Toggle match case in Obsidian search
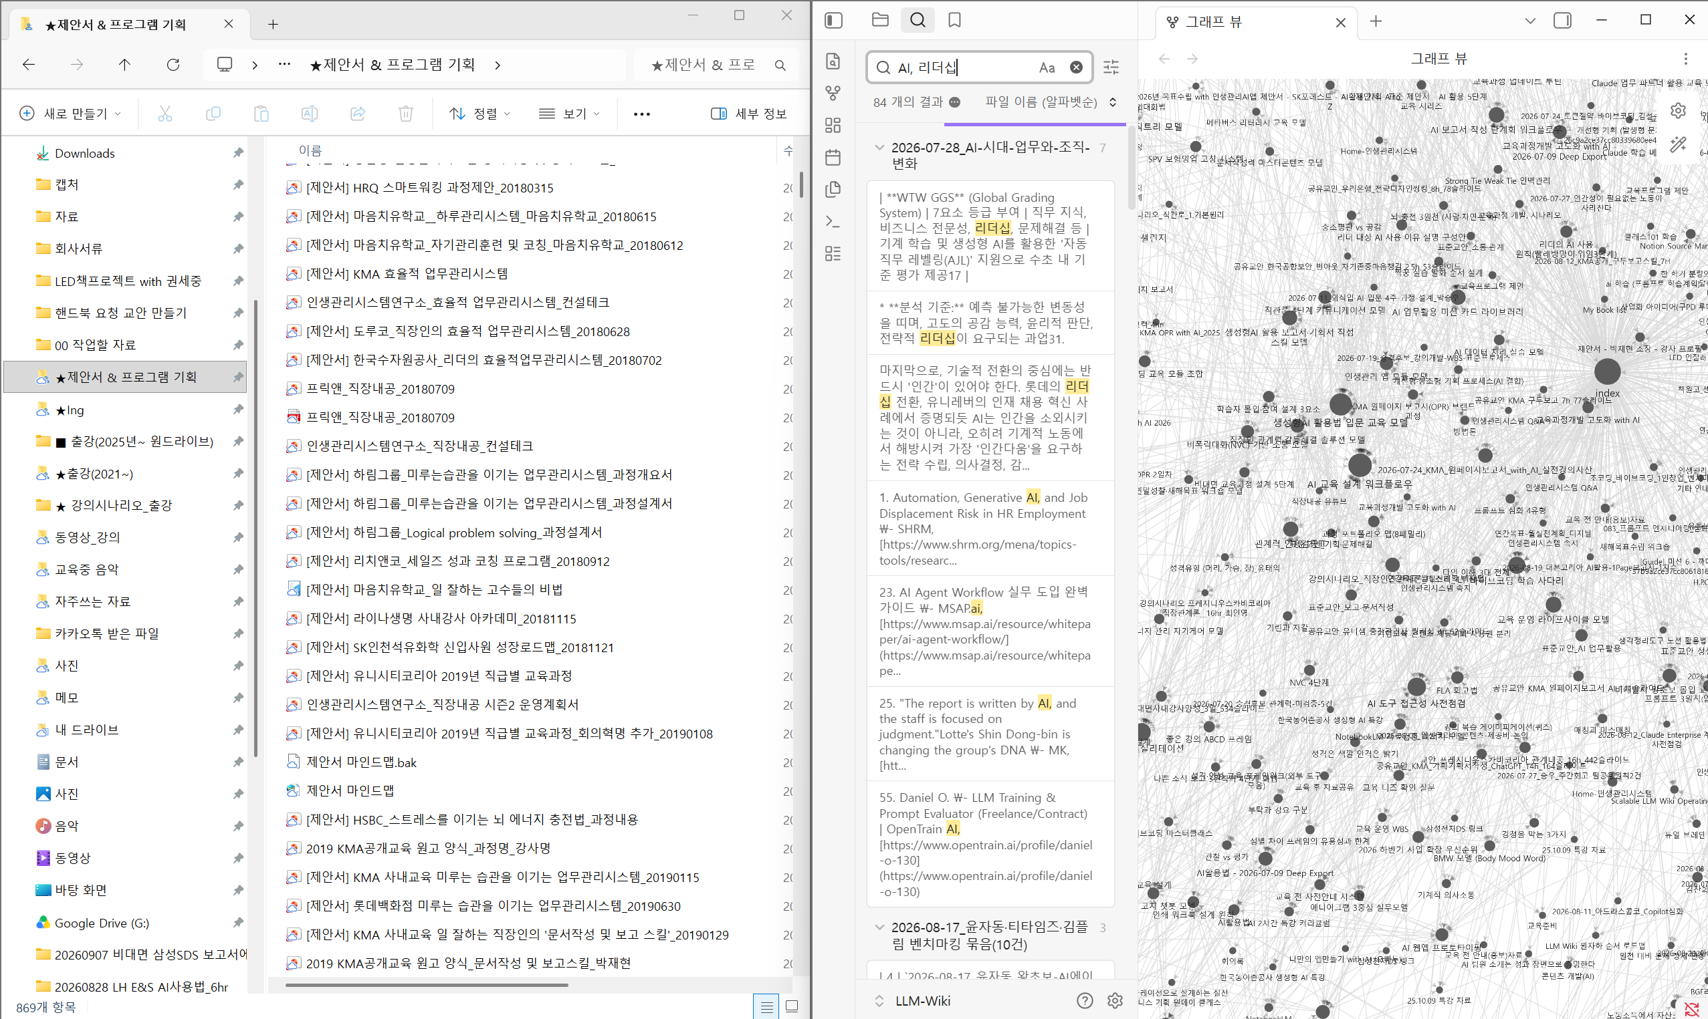The height and width of the screenshot is (1019, 1708). [x=1047, y=67]
